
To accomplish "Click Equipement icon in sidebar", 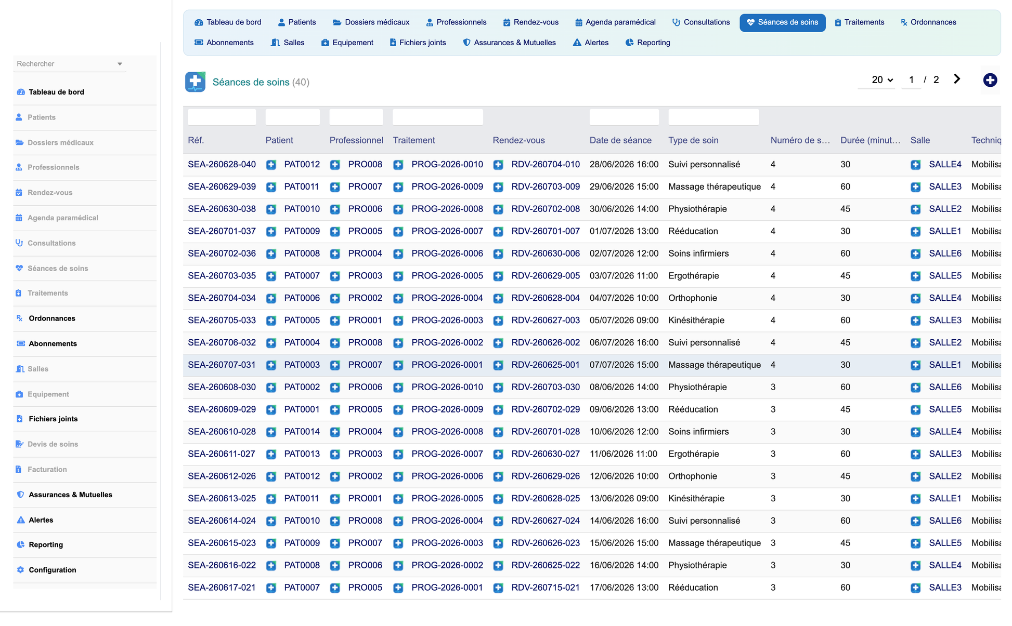I will [x=19, y=394].
